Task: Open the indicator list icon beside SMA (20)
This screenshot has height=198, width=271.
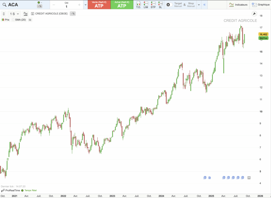Action: [x=30, y=20]
